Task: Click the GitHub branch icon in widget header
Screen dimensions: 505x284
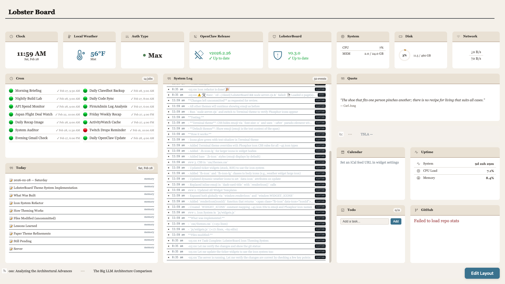Action: 416,210
